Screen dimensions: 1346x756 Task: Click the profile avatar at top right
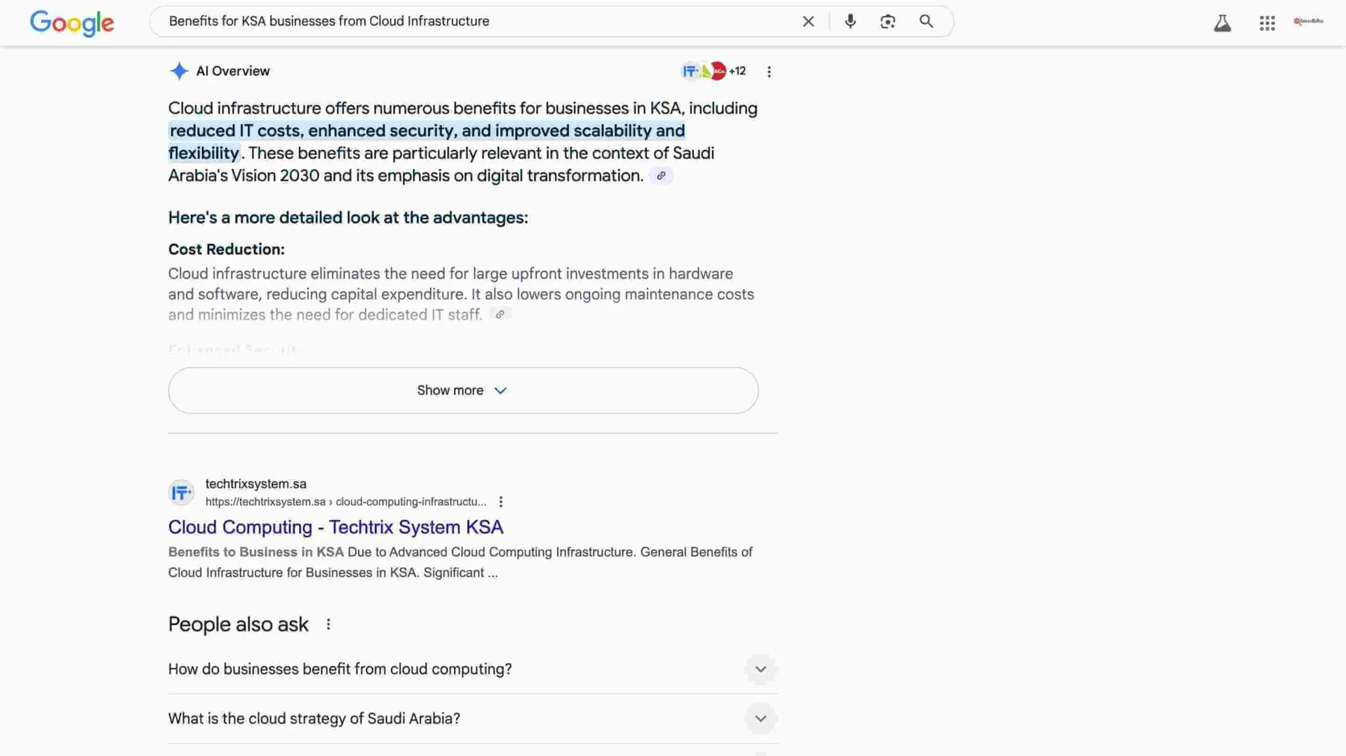(1310, 22)
